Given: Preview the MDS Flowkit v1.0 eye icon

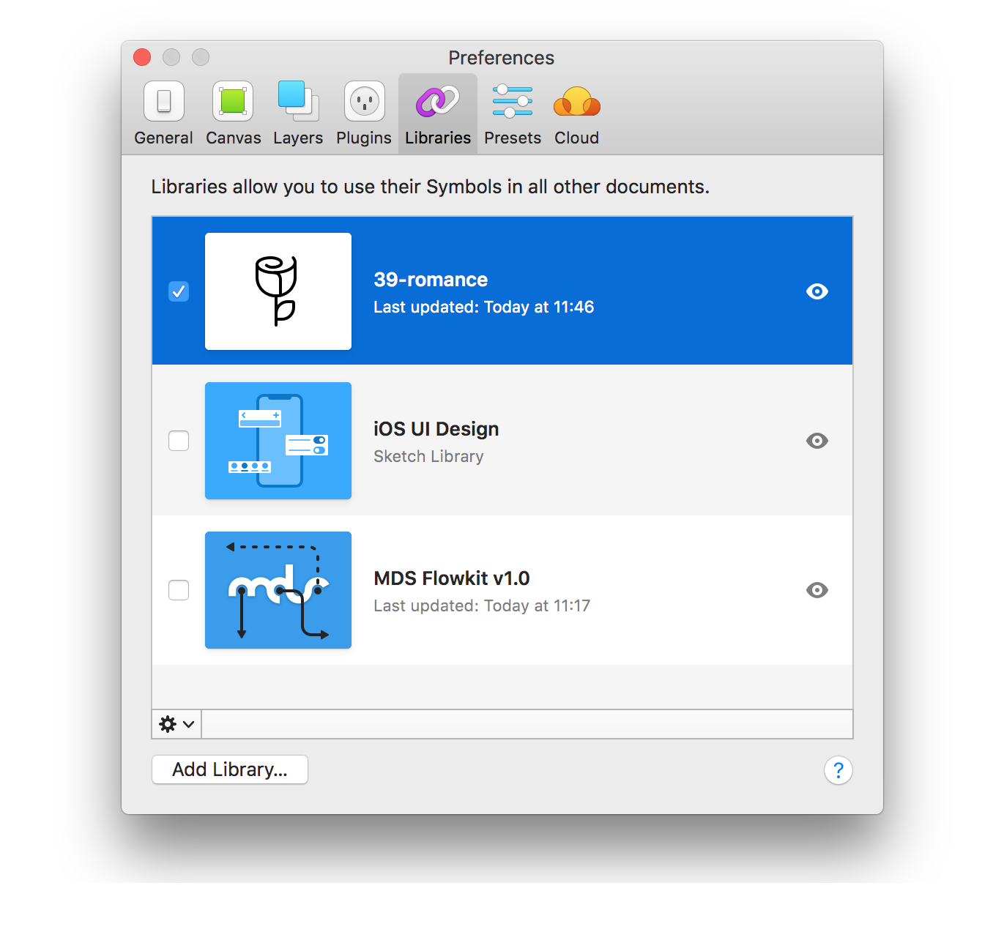Looking at the screenshot, I should click(x=817, y=590).
